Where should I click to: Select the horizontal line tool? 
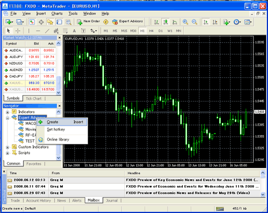38,31
